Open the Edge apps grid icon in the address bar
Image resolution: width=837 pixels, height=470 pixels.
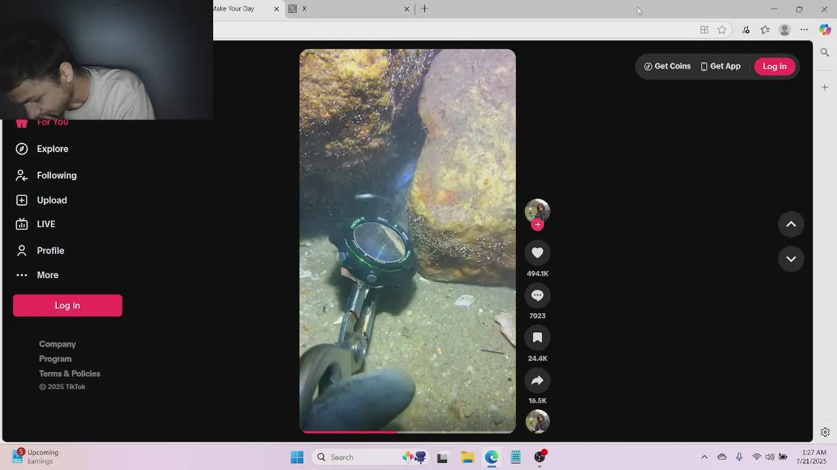pyautogui.click(x=704, y=30)
